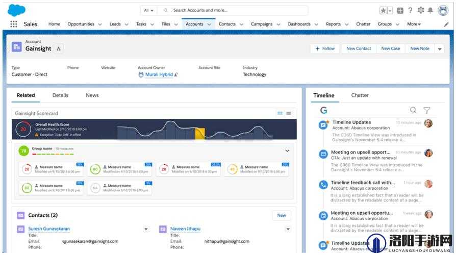Select the Related tab
This screenshot has width=456, height=255.
coord(26,95)
